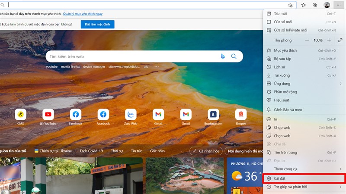Switch to Dịch Covid-19 news tab
This screenshot has width=346, height=194.
click(x=91, y=151)
